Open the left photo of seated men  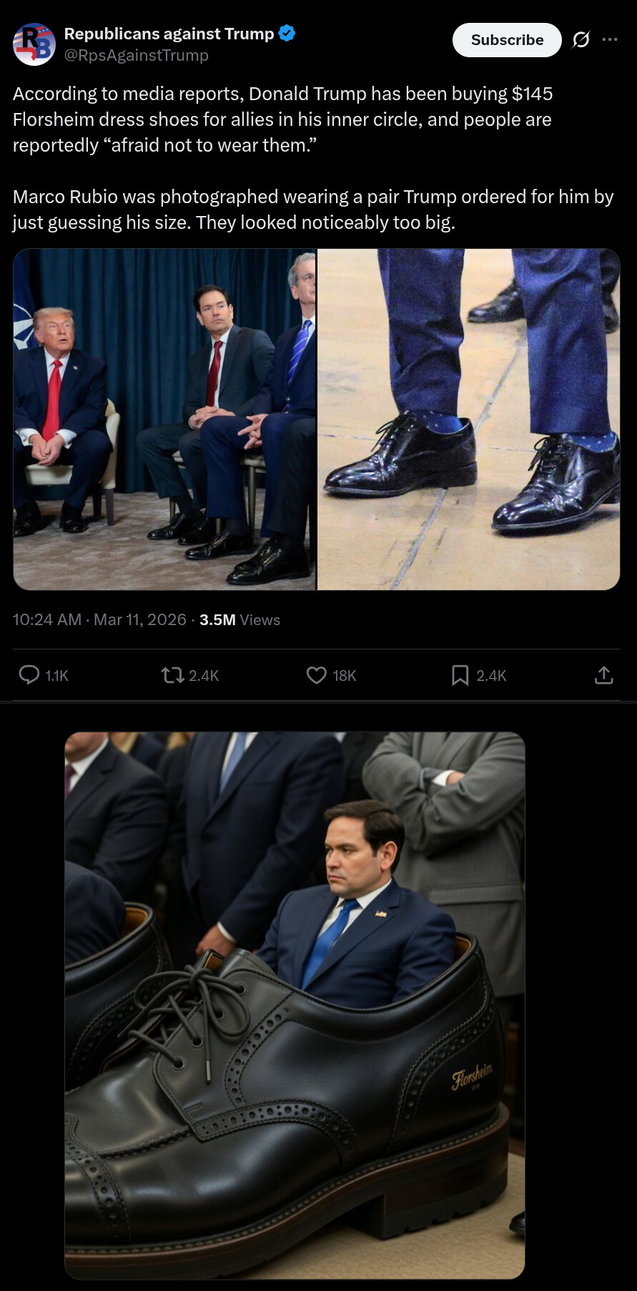164,419
